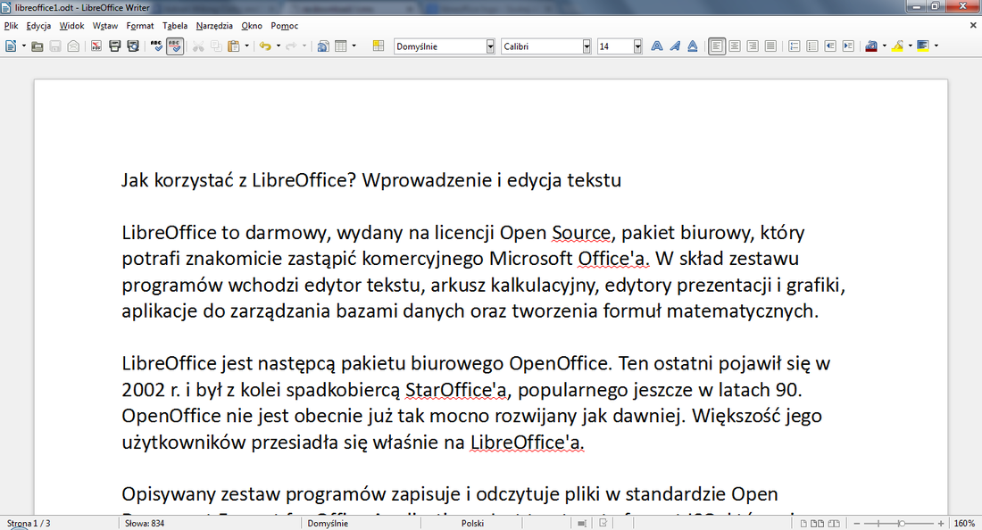Screen dimensions: 982x530
Task: Adjust the zoom slider handle
Action: point(902,523)
